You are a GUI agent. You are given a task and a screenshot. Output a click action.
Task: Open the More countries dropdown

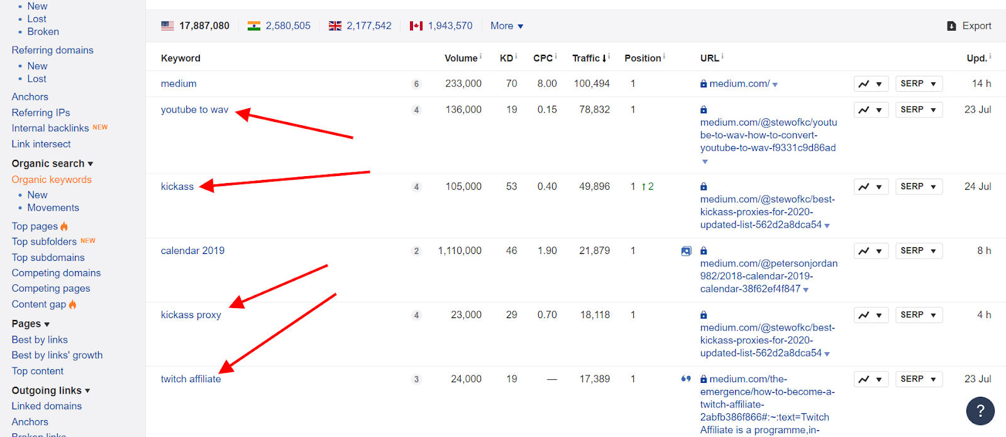(507, 26)
